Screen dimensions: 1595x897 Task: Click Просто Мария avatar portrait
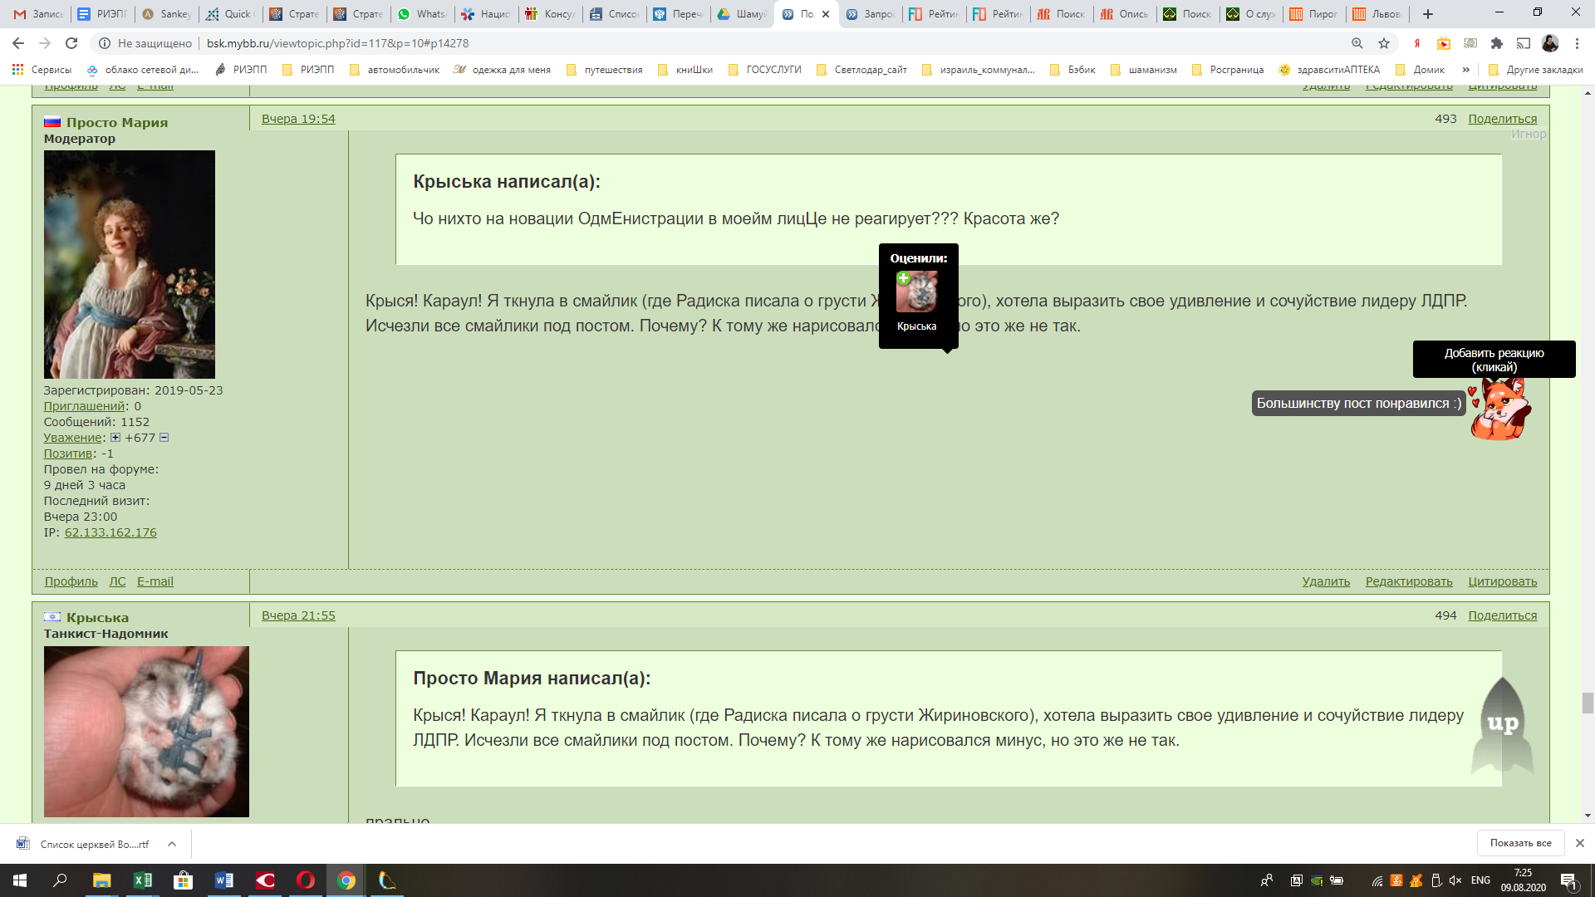(x=130, y=264)
